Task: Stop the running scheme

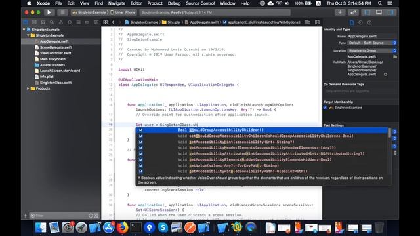Action: (62, 12)
